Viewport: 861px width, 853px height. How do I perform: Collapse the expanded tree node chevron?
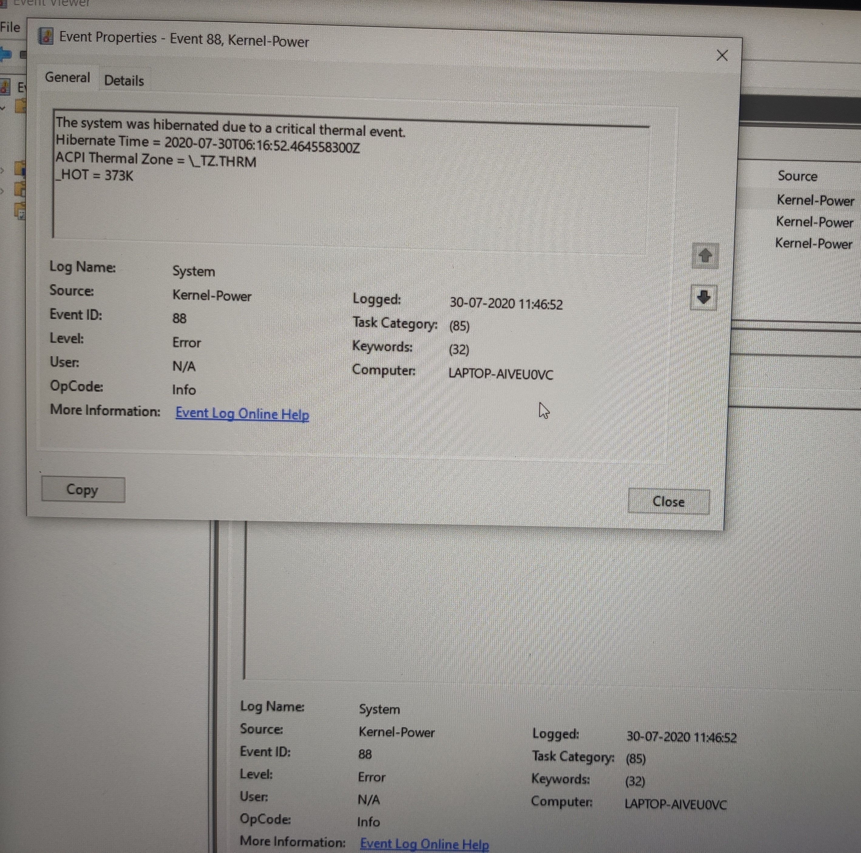[x=3, y=108]
